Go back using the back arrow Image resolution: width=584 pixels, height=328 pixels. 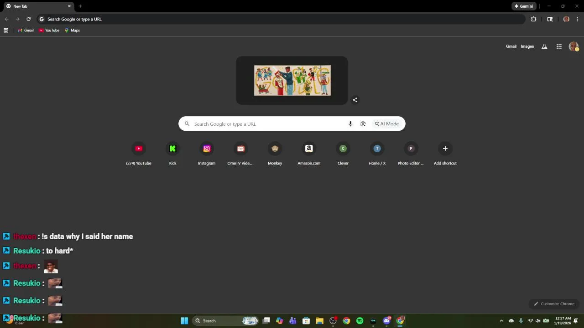click(6, 19)
